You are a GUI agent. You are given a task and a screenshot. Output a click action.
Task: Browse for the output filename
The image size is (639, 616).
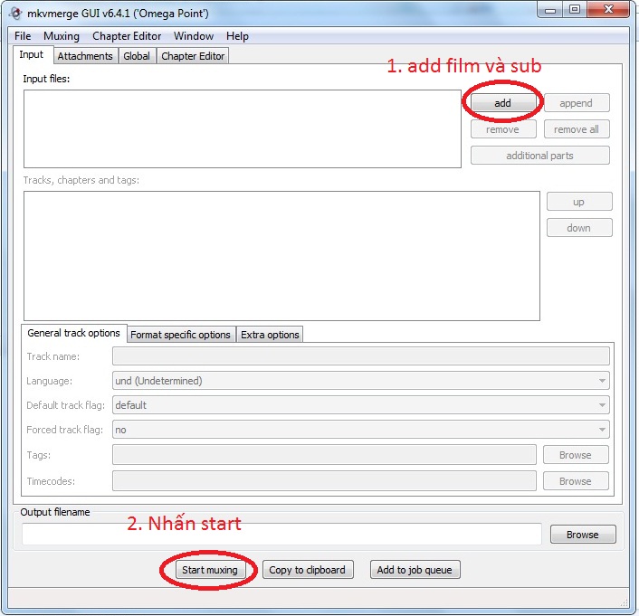[582, 535]
